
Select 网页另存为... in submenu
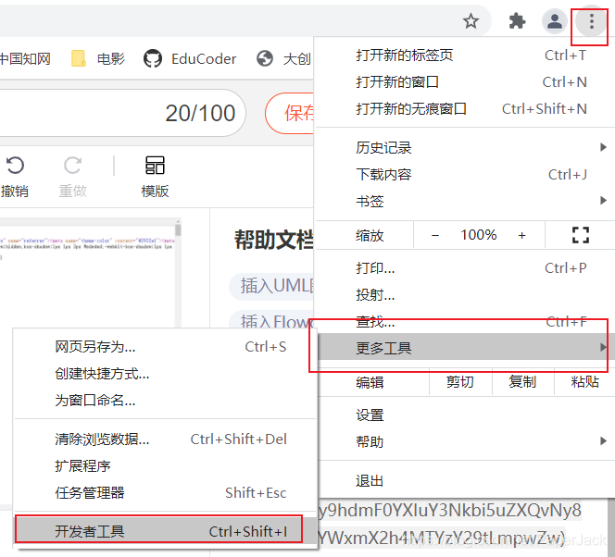(165, 347)
